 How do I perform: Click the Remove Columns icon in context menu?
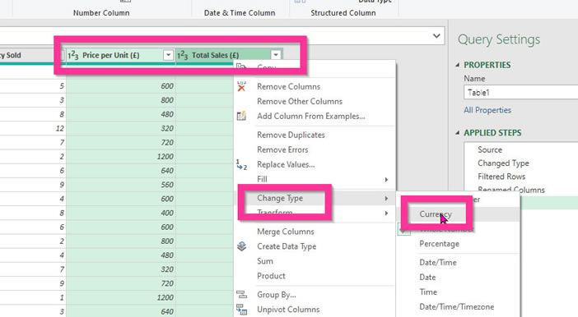(x=241, y=87)
